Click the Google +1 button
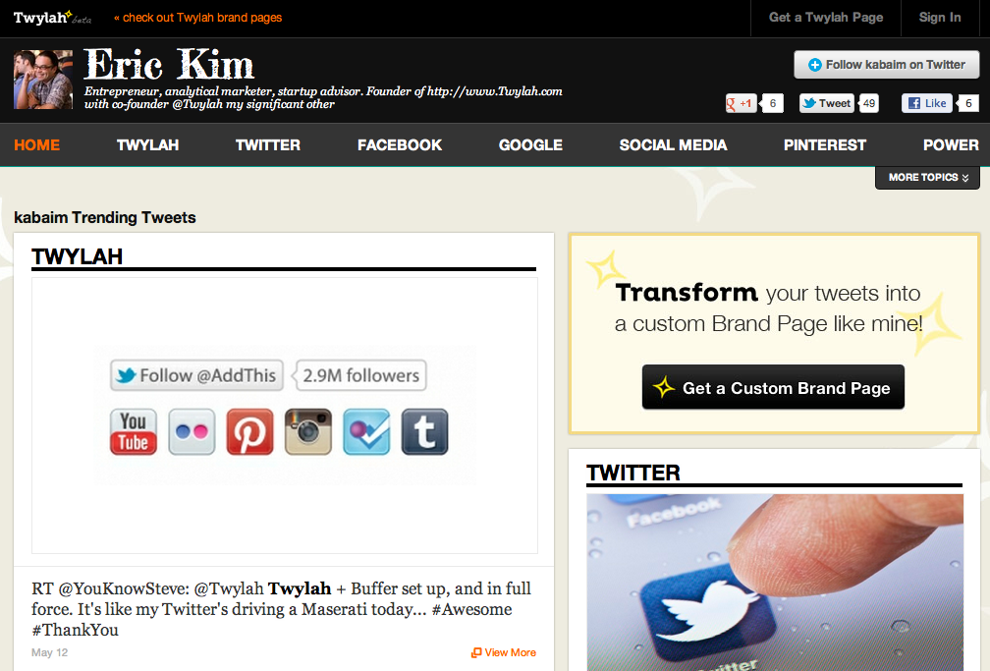Screen dimensions: 990x671 pyautogui.click(x=742, y=103)
